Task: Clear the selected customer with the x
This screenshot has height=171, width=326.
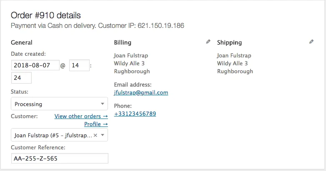Action: (x=95, y=135)
